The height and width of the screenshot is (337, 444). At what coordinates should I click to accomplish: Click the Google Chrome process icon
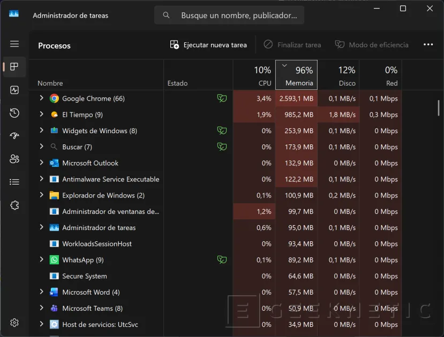[54, 98]
